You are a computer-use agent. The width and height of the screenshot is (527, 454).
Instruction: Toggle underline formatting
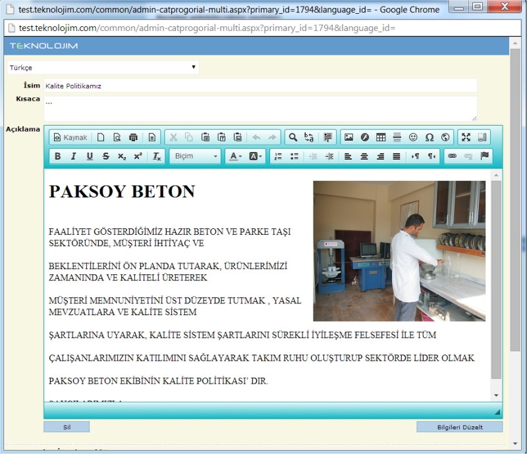point(90,156)
